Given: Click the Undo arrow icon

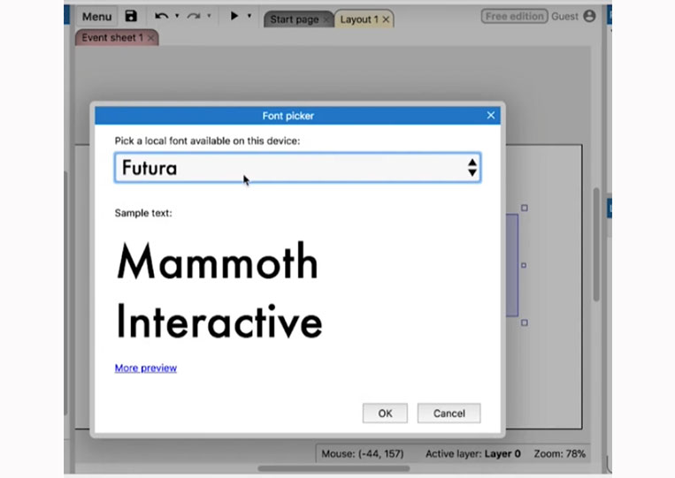Looking at the screenshot, I should (x=161, y=16).
